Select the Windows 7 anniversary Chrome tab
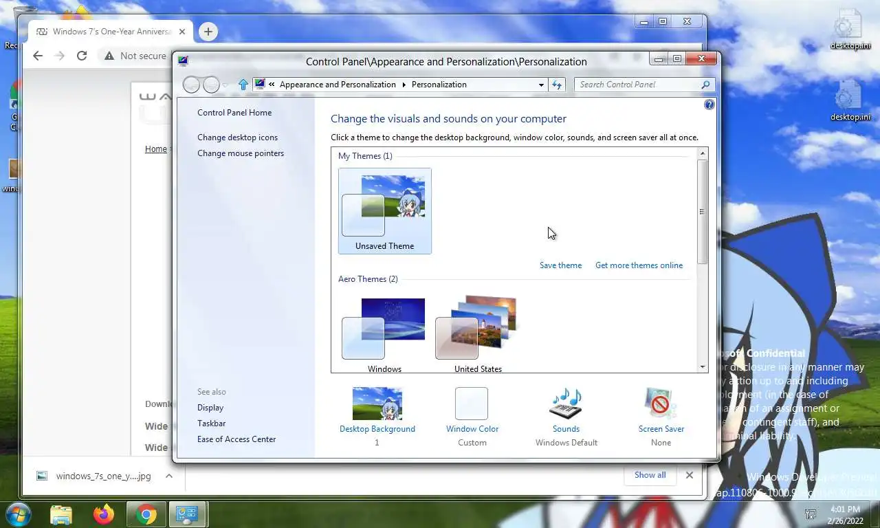Viewport: 880px width, 528px height. tap(109, 32)
